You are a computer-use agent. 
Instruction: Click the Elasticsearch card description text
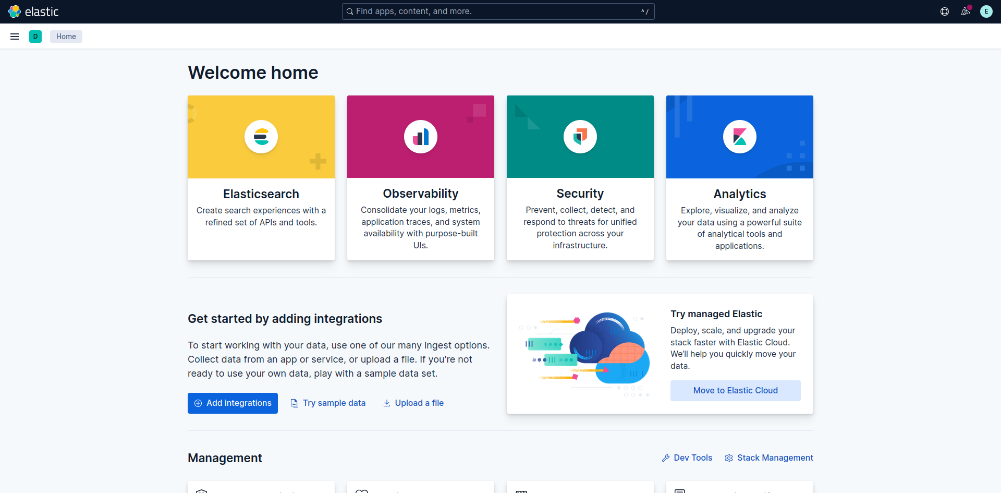pyautogui.click(x=261, y=217)
